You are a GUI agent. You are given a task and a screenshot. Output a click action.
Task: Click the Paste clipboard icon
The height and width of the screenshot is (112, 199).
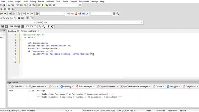[x=25, y=5]
